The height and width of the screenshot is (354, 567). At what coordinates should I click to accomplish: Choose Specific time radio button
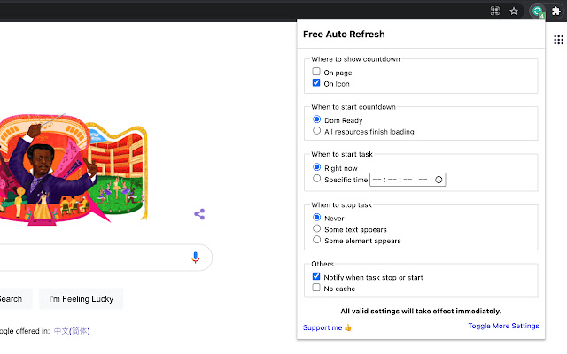316,180
